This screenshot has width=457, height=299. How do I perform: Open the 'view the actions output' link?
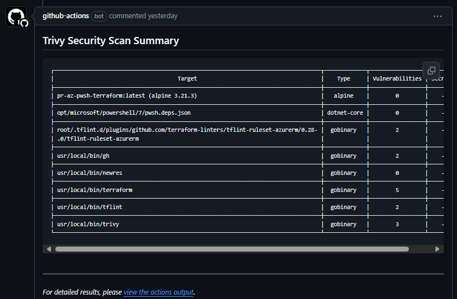tap(159, 292)
